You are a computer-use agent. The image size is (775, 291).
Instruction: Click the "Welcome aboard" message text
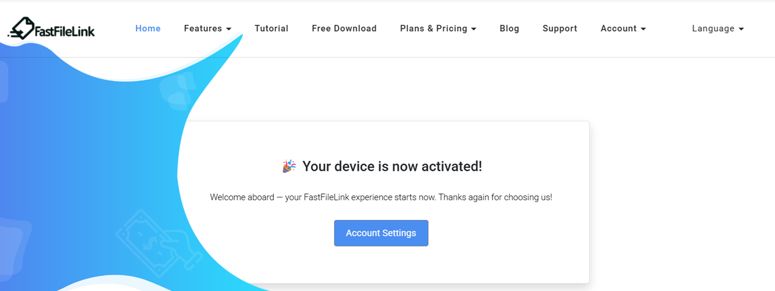pos(381,197)
